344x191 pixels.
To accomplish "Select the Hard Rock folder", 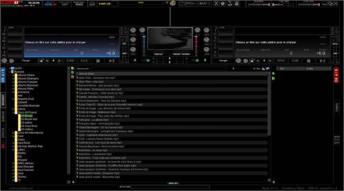I will point(24,143).
